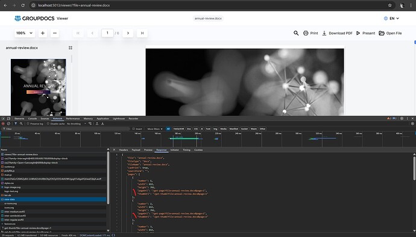The height and width of the screenshot is (237, 416).
Task: Switch to the Sources tab
Action: [x=45, y=118]
